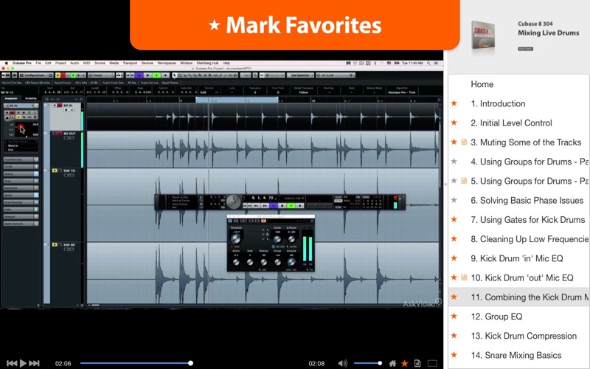Switch to the Inspector tab

click(11, 99)
